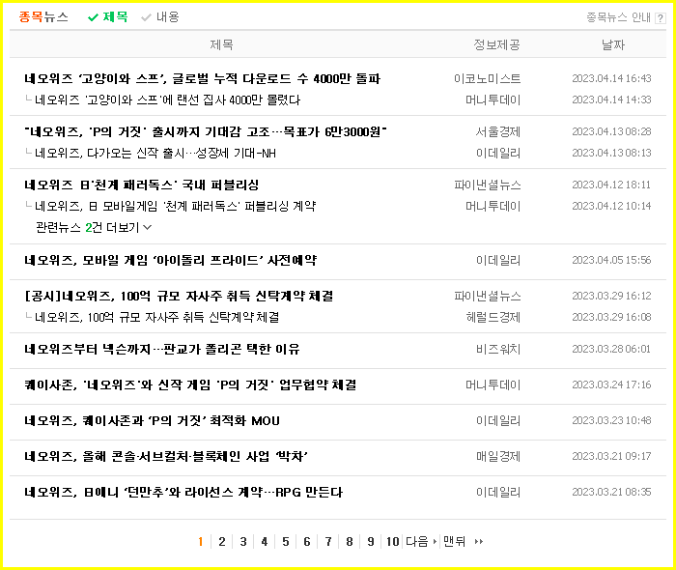Click provider 서울경제
This screenshot has width=676, height=570.
point(498,131)
